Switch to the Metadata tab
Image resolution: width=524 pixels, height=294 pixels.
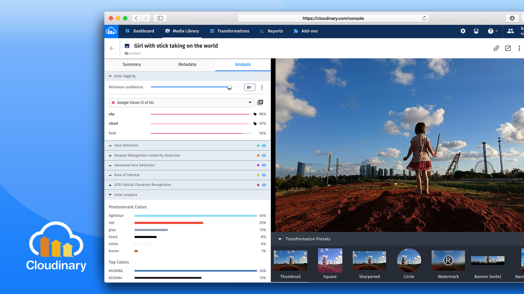coord(187,64)
